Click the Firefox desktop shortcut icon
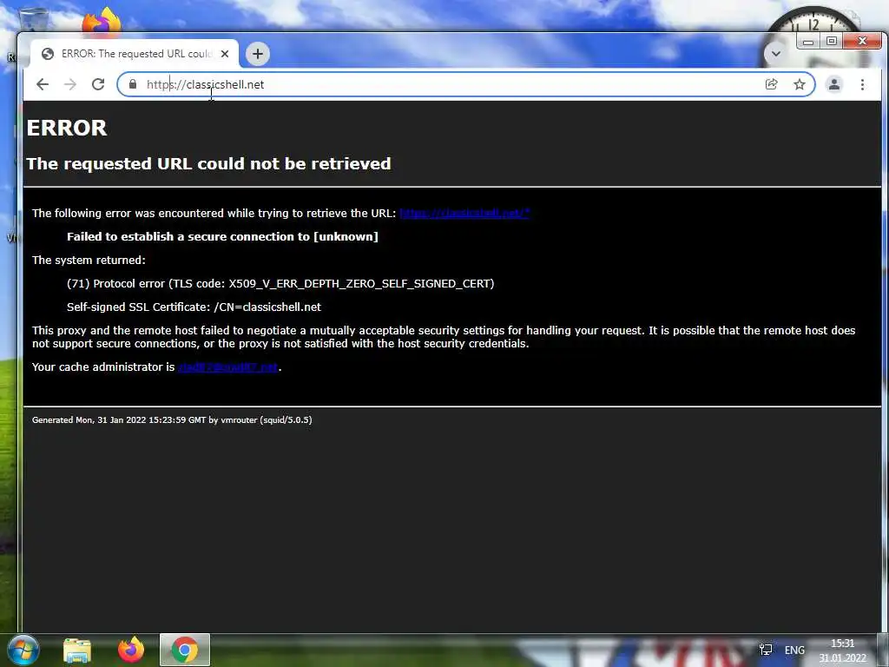Viewport: 889px width, 667px height. click(102, 20)
